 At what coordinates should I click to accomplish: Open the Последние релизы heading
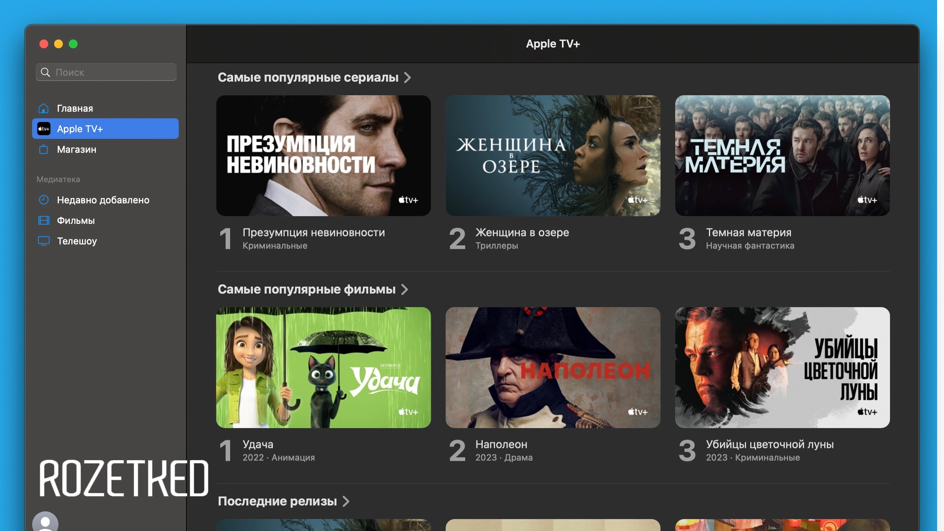[x=277, y=501]
